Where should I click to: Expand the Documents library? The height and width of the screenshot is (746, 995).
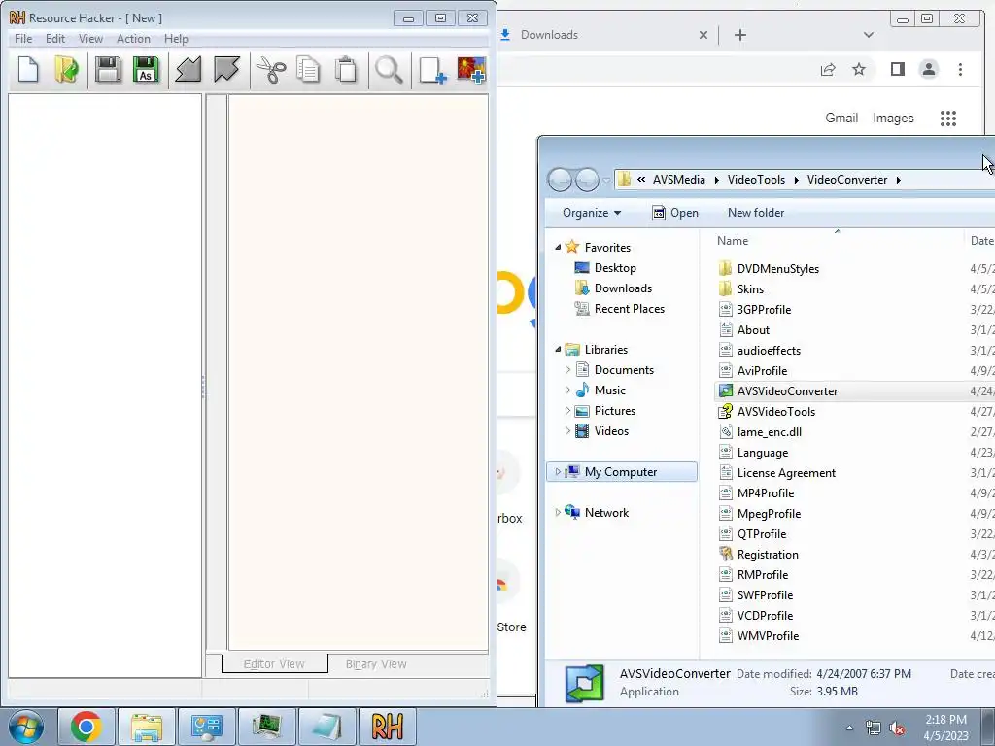coord(567,370)
